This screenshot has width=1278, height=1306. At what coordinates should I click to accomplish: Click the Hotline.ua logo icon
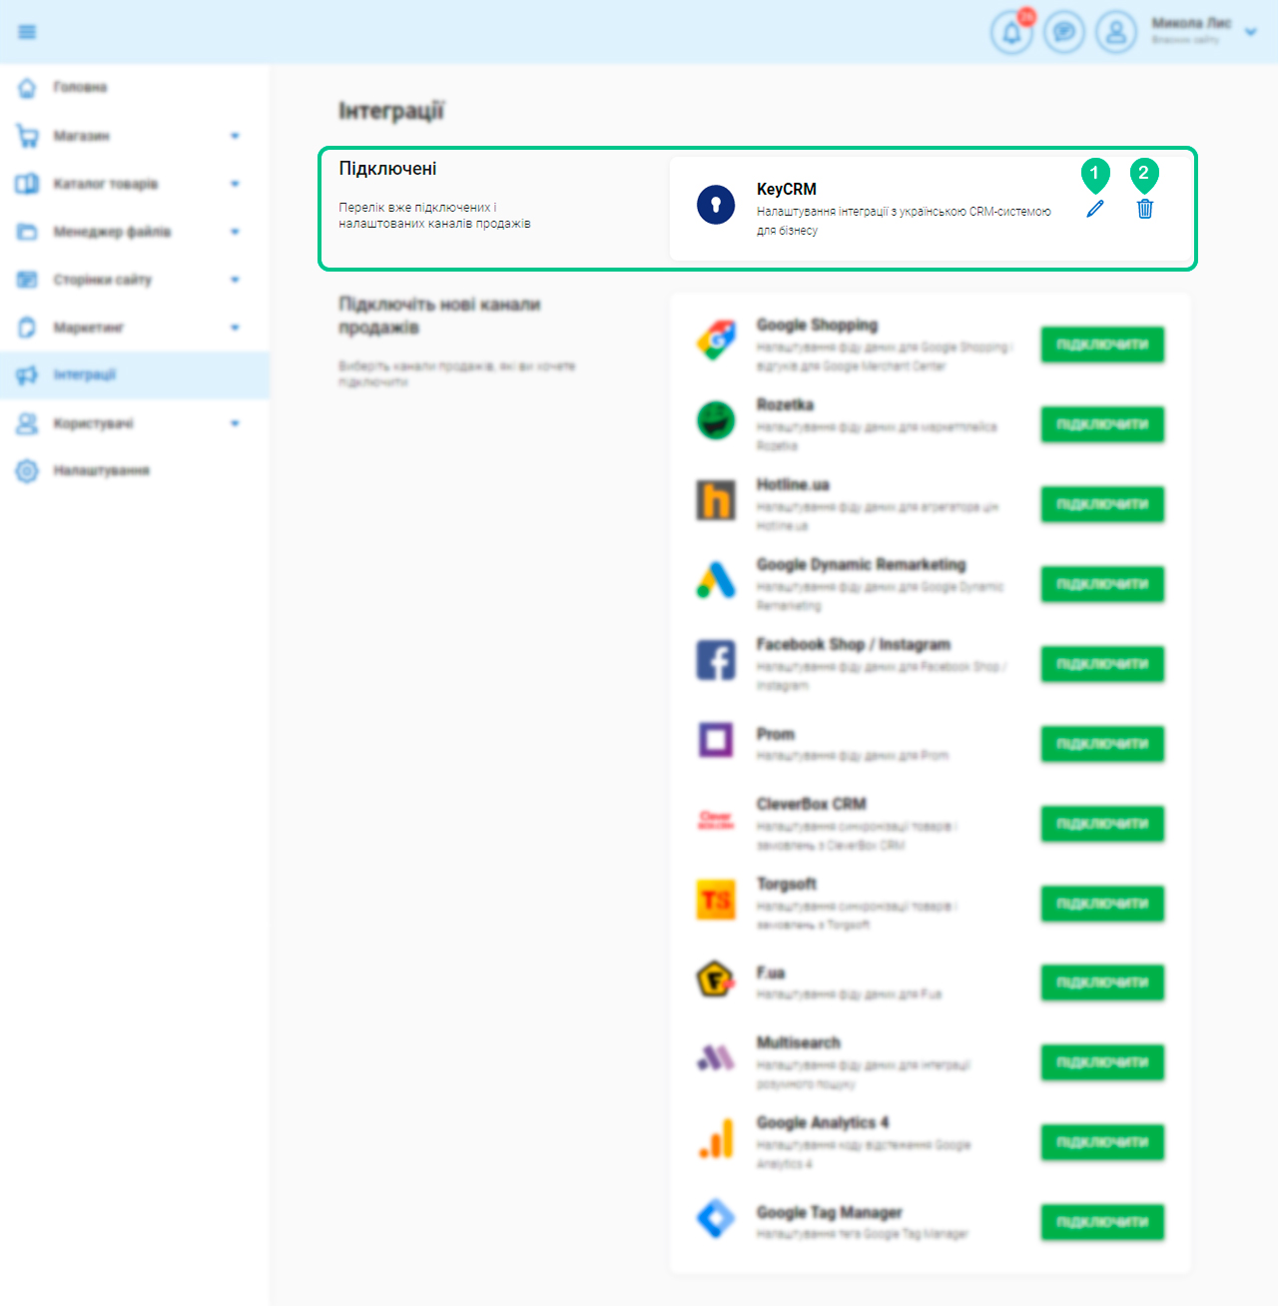(716, 499)
